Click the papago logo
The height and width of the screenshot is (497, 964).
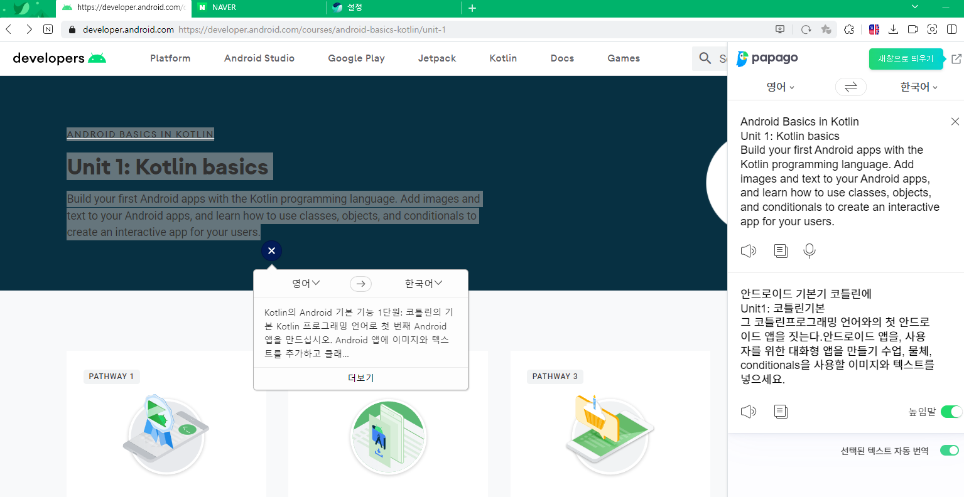(767, 58)
